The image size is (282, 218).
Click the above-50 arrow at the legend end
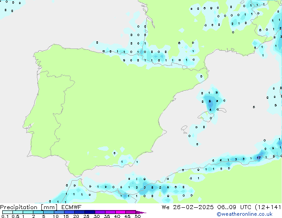[x=141, y=212]
